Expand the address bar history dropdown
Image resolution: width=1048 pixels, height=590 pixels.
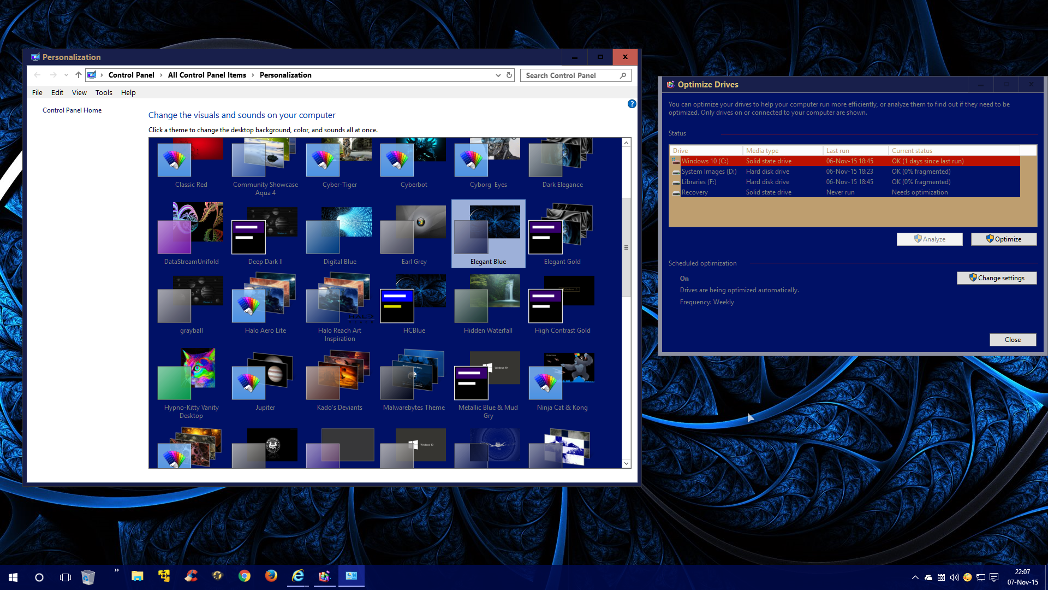pyautogui.click(x=498, y=75)
